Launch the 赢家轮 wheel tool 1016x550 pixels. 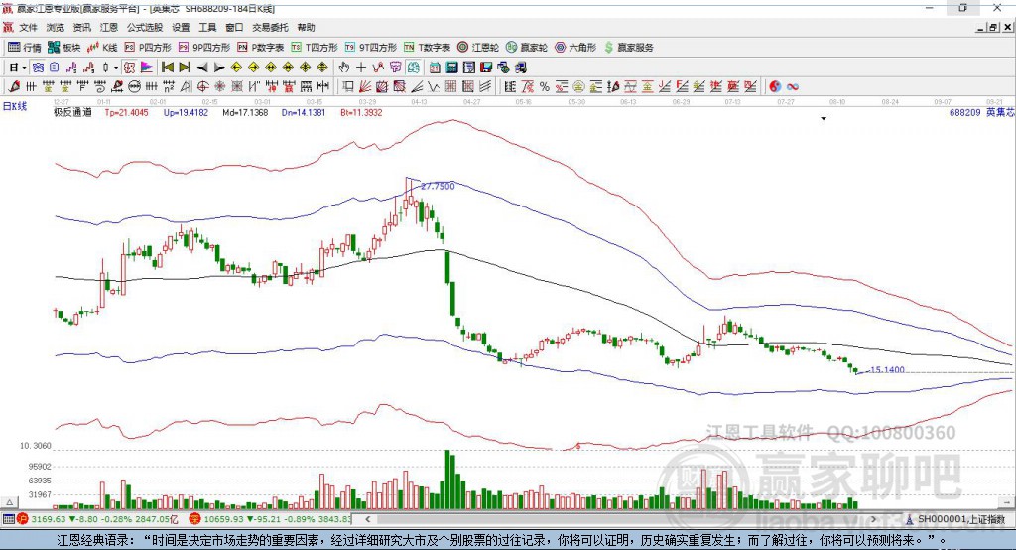(x=527, y=48)
